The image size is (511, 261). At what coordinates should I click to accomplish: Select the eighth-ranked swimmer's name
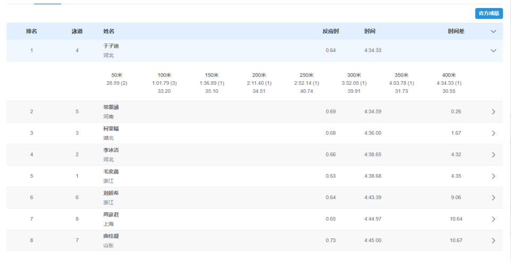click(x=111, y=236)
